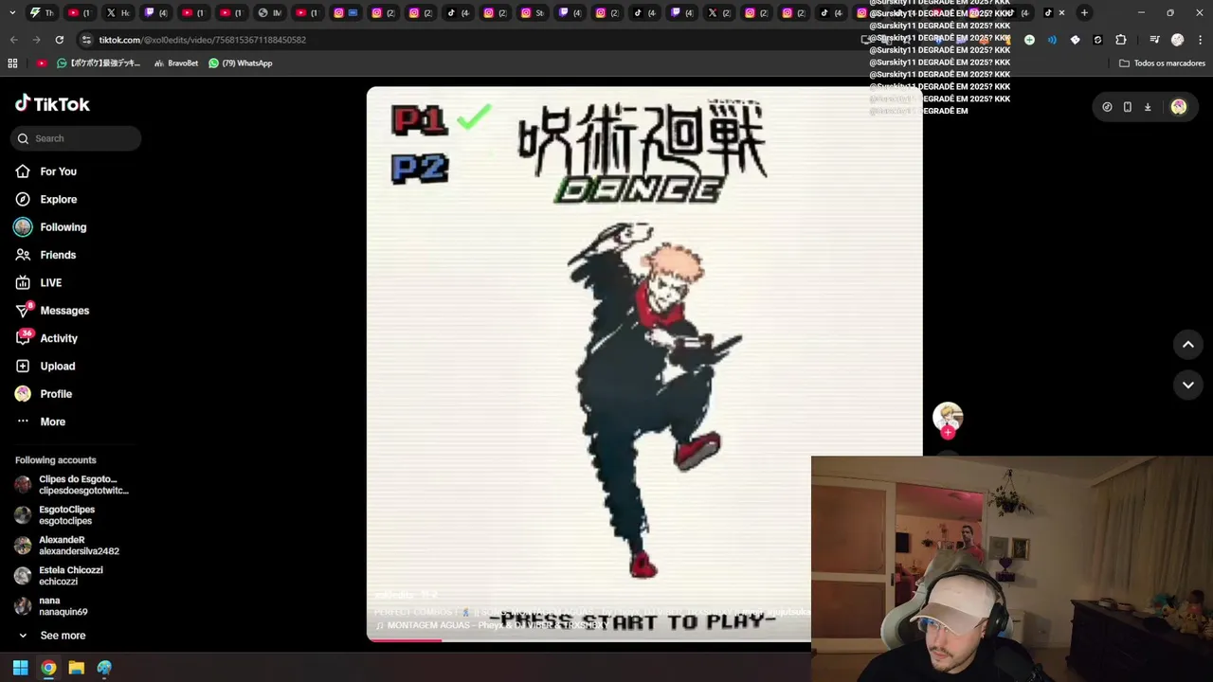Open the YouTube bookmark icon

[x=42, y=63]
